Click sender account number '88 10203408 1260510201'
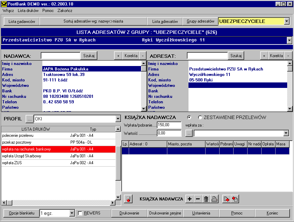The height and width of the screenshot is (222, 294). 68,96
